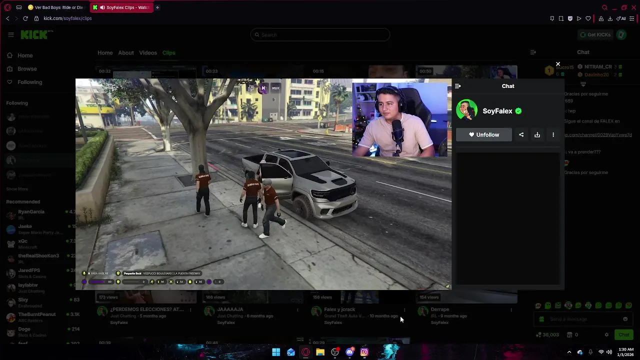Open the Windows Start menu

tap(276, 352)
